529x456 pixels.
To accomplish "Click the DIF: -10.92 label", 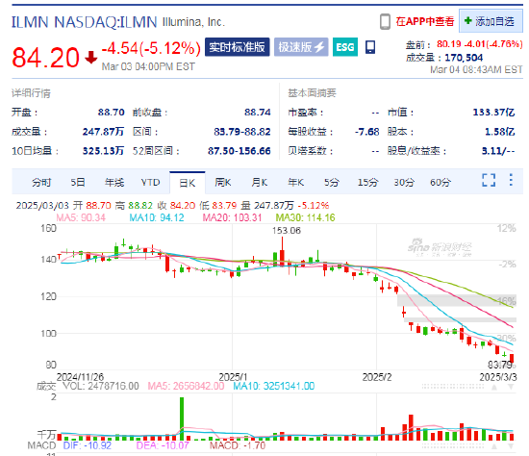I will 88,445.
